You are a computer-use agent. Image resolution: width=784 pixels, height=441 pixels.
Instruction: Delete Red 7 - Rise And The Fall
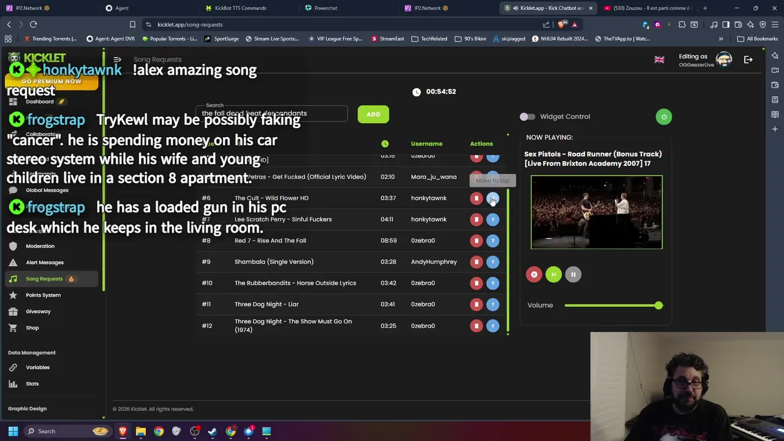pos(476,240)
